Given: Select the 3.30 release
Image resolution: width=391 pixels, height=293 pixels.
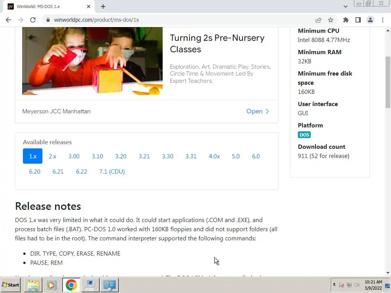Looking at the screenshot, I should click(x=168, y=156).
